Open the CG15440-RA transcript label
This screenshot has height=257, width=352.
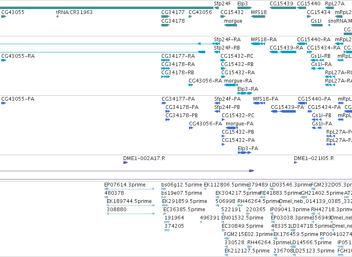coord(314,40)
